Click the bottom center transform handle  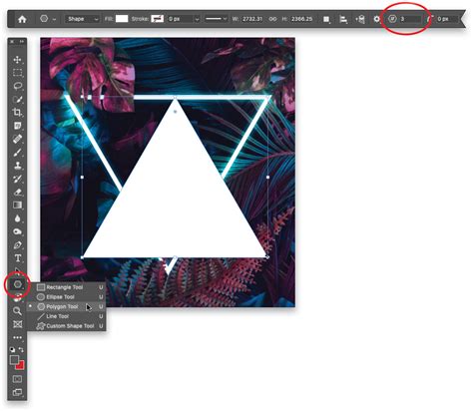175,257
